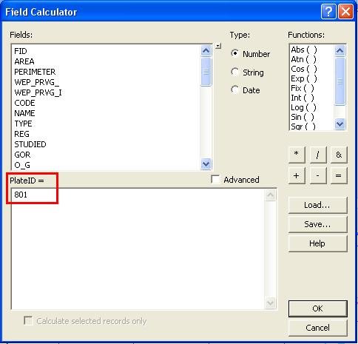Select the String type radio button

[x=235, y=72]
